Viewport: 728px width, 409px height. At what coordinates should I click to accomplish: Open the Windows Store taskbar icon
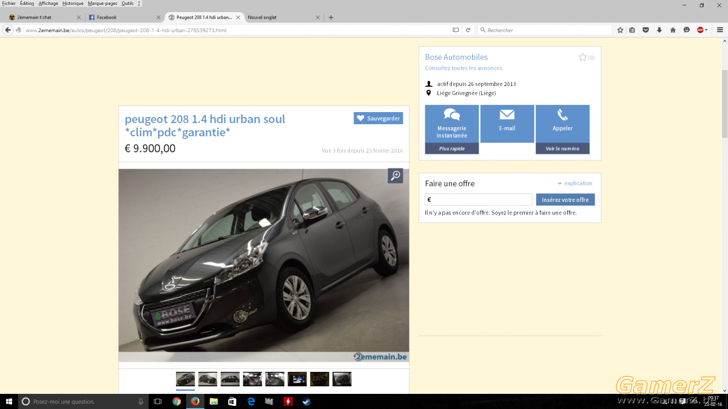[232, 401]
